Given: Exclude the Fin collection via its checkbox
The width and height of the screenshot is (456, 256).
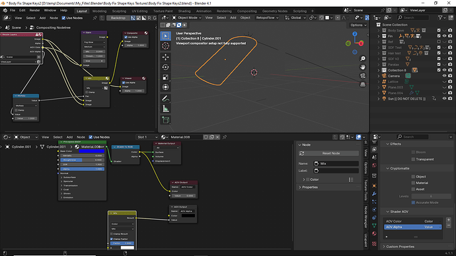Looking at the screenshot, I should [439, 36].
